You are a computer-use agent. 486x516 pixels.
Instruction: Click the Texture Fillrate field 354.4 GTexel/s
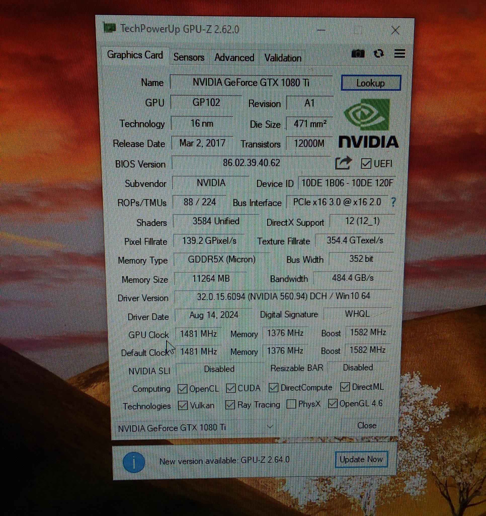[x=355, y=240]
